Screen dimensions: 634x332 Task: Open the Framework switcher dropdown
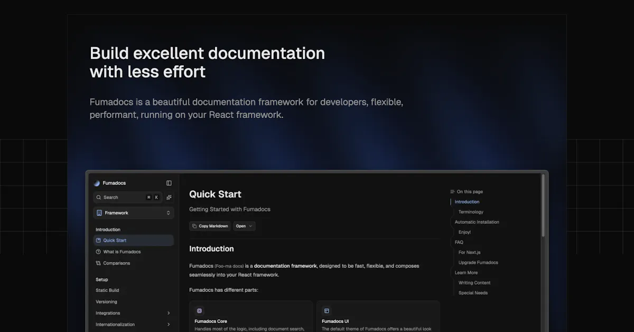coord(134,213)
